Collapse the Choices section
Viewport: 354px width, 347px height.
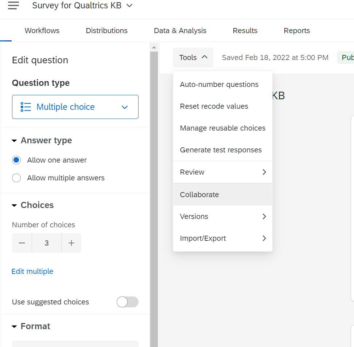14,205
